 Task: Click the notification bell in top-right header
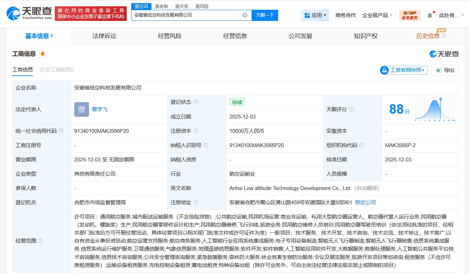(x=430, y=15)
